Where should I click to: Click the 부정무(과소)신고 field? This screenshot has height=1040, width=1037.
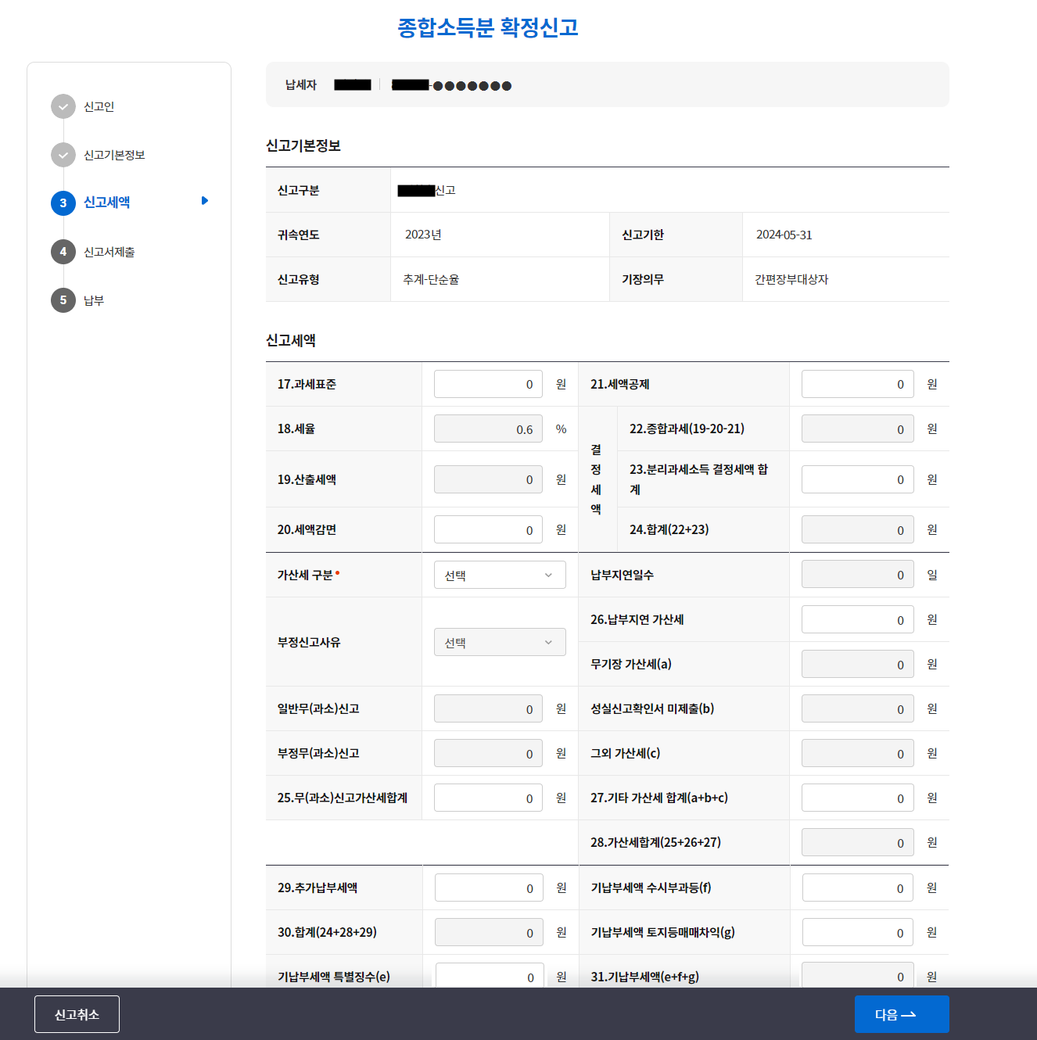488,753
